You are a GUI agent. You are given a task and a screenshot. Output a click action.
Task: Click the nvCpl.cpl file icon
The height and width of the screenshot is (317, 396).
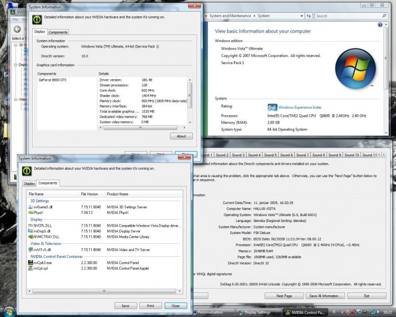tap(31, 268)
